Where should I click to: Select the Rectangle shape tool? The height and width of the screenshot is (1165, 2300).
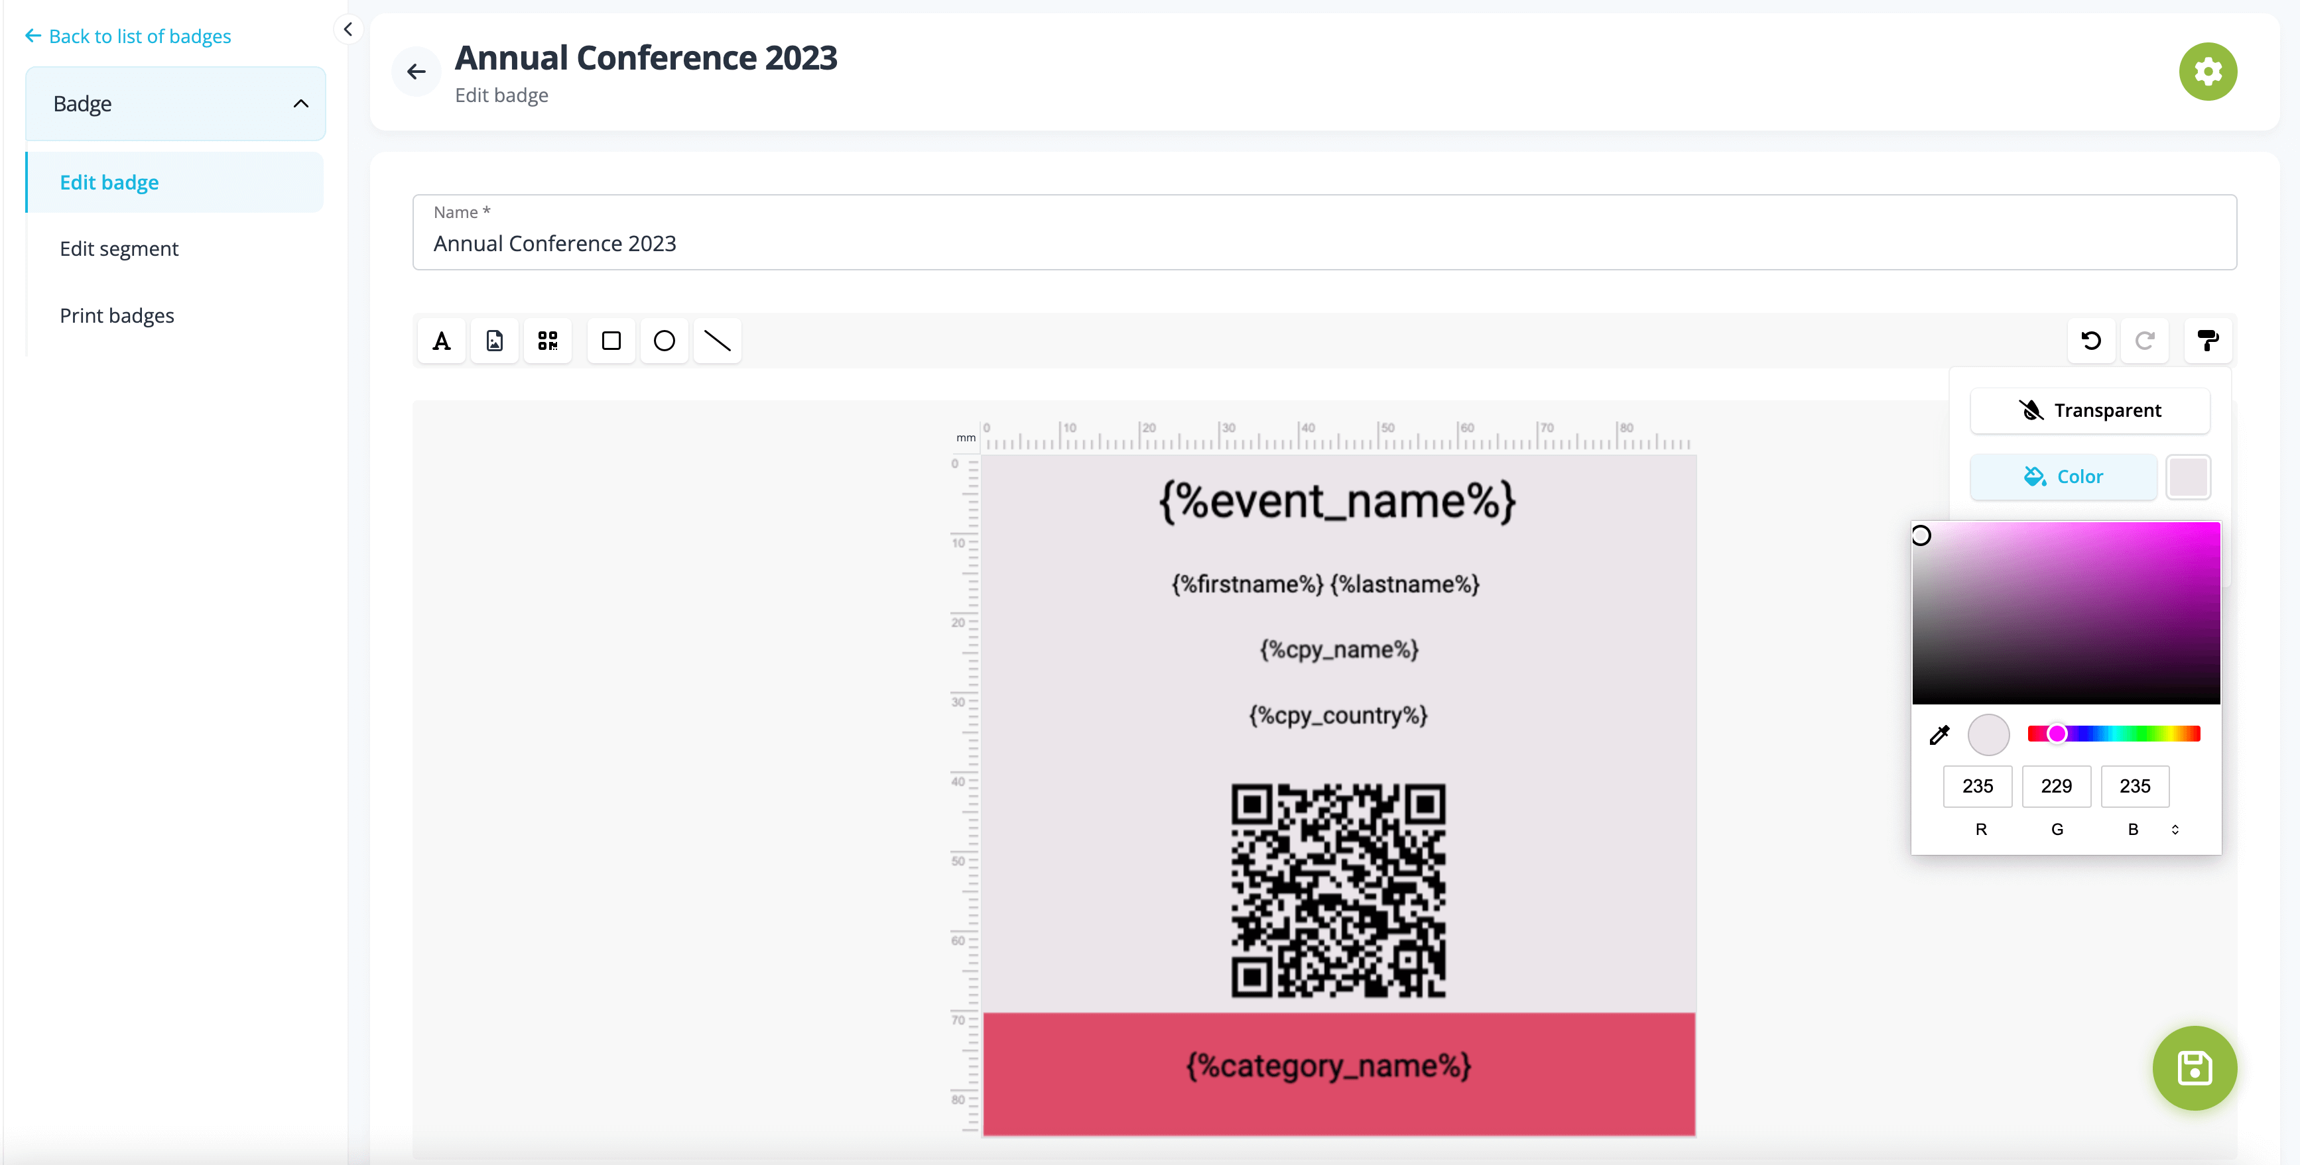click(611, 341)
